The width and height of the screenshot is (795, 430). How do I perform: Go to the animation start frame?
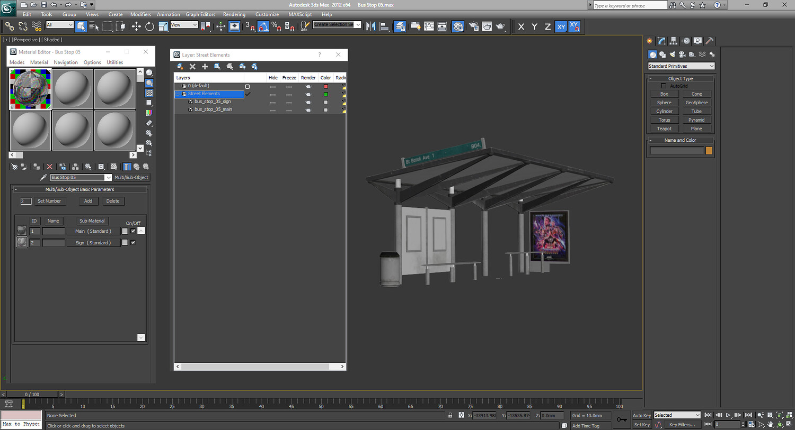(x=708, y=415)
